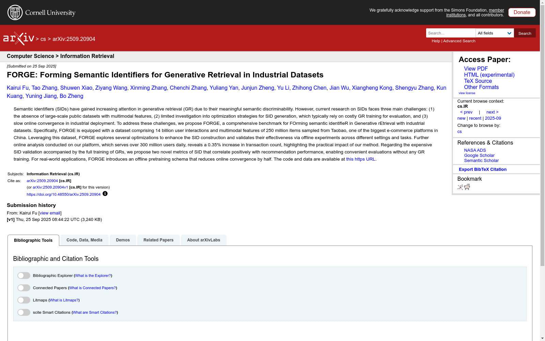The width and height of the screenshot is (545, 341).
Task: Download the TeX Source link
Action: pos(478,81)
